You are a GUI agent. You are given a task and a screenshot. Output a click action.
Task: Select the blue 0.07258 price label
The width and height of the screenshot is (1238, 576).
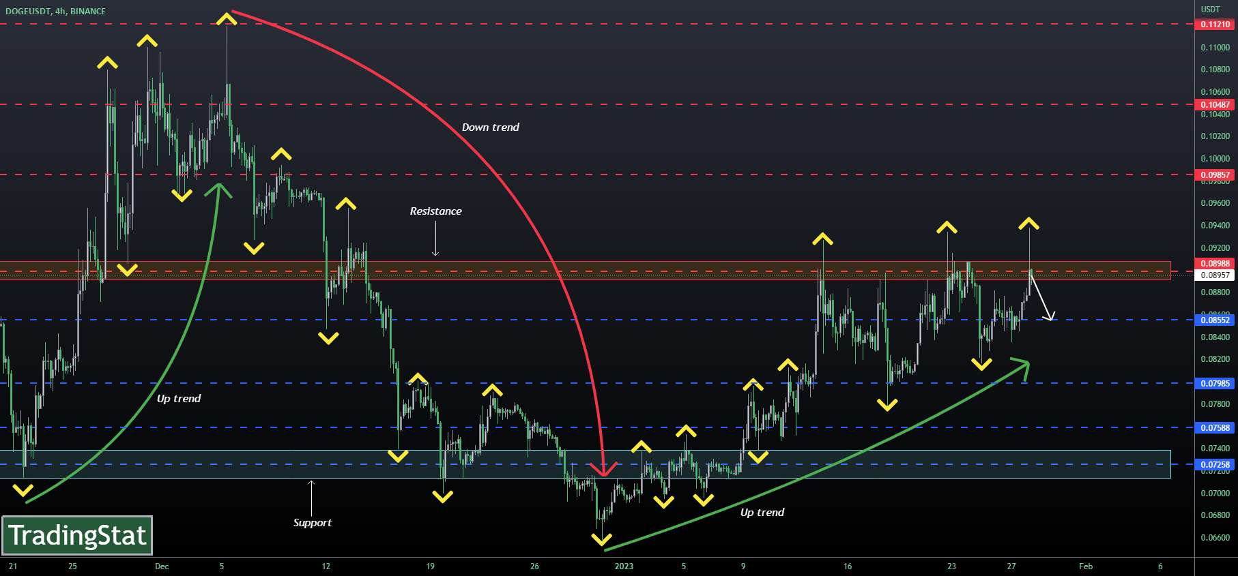[x=1215, y=465]
